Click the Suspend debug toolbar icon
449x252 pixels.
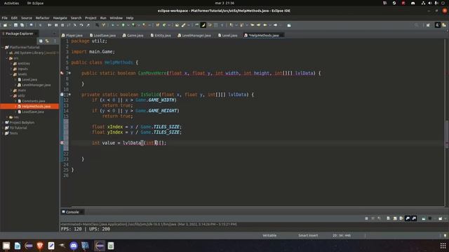[56, 25]
